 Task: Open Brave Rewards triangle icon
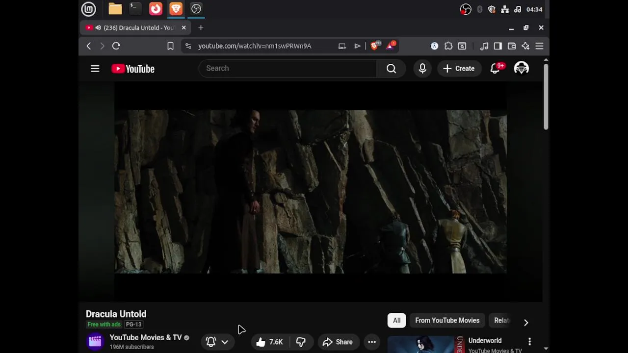pyautogui.click(x=391, y=46)
